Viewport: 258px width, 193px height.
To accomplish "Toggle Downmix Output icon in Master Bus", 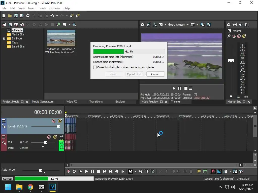I will pyautogui.click(x=235, y=25).
